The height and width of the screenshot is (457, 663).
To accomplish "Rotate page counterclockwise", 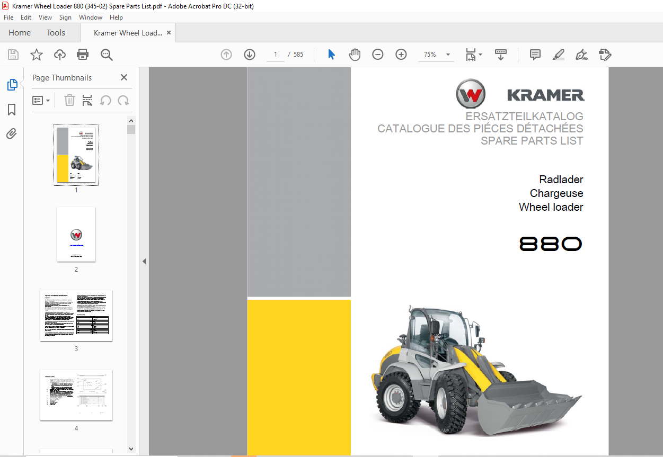I will [x=105, y=100].
